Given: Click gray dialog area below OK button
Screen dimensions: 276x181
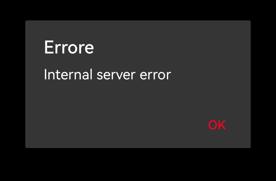Looking at the screenshot, I should pyautogui.click(x=217, y=140).
